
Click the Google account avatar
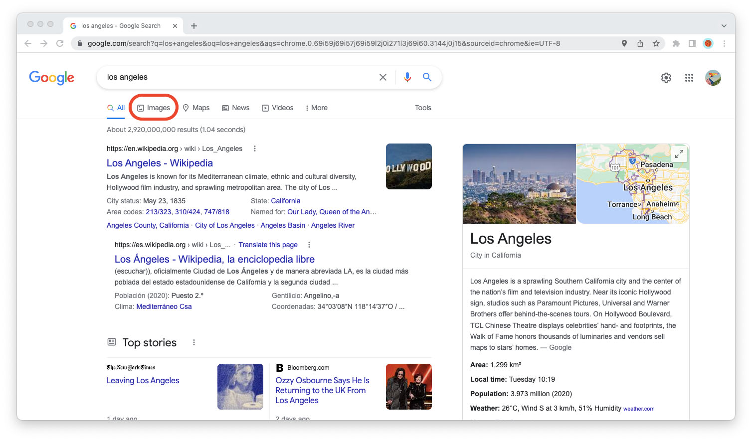coord(713,78)
